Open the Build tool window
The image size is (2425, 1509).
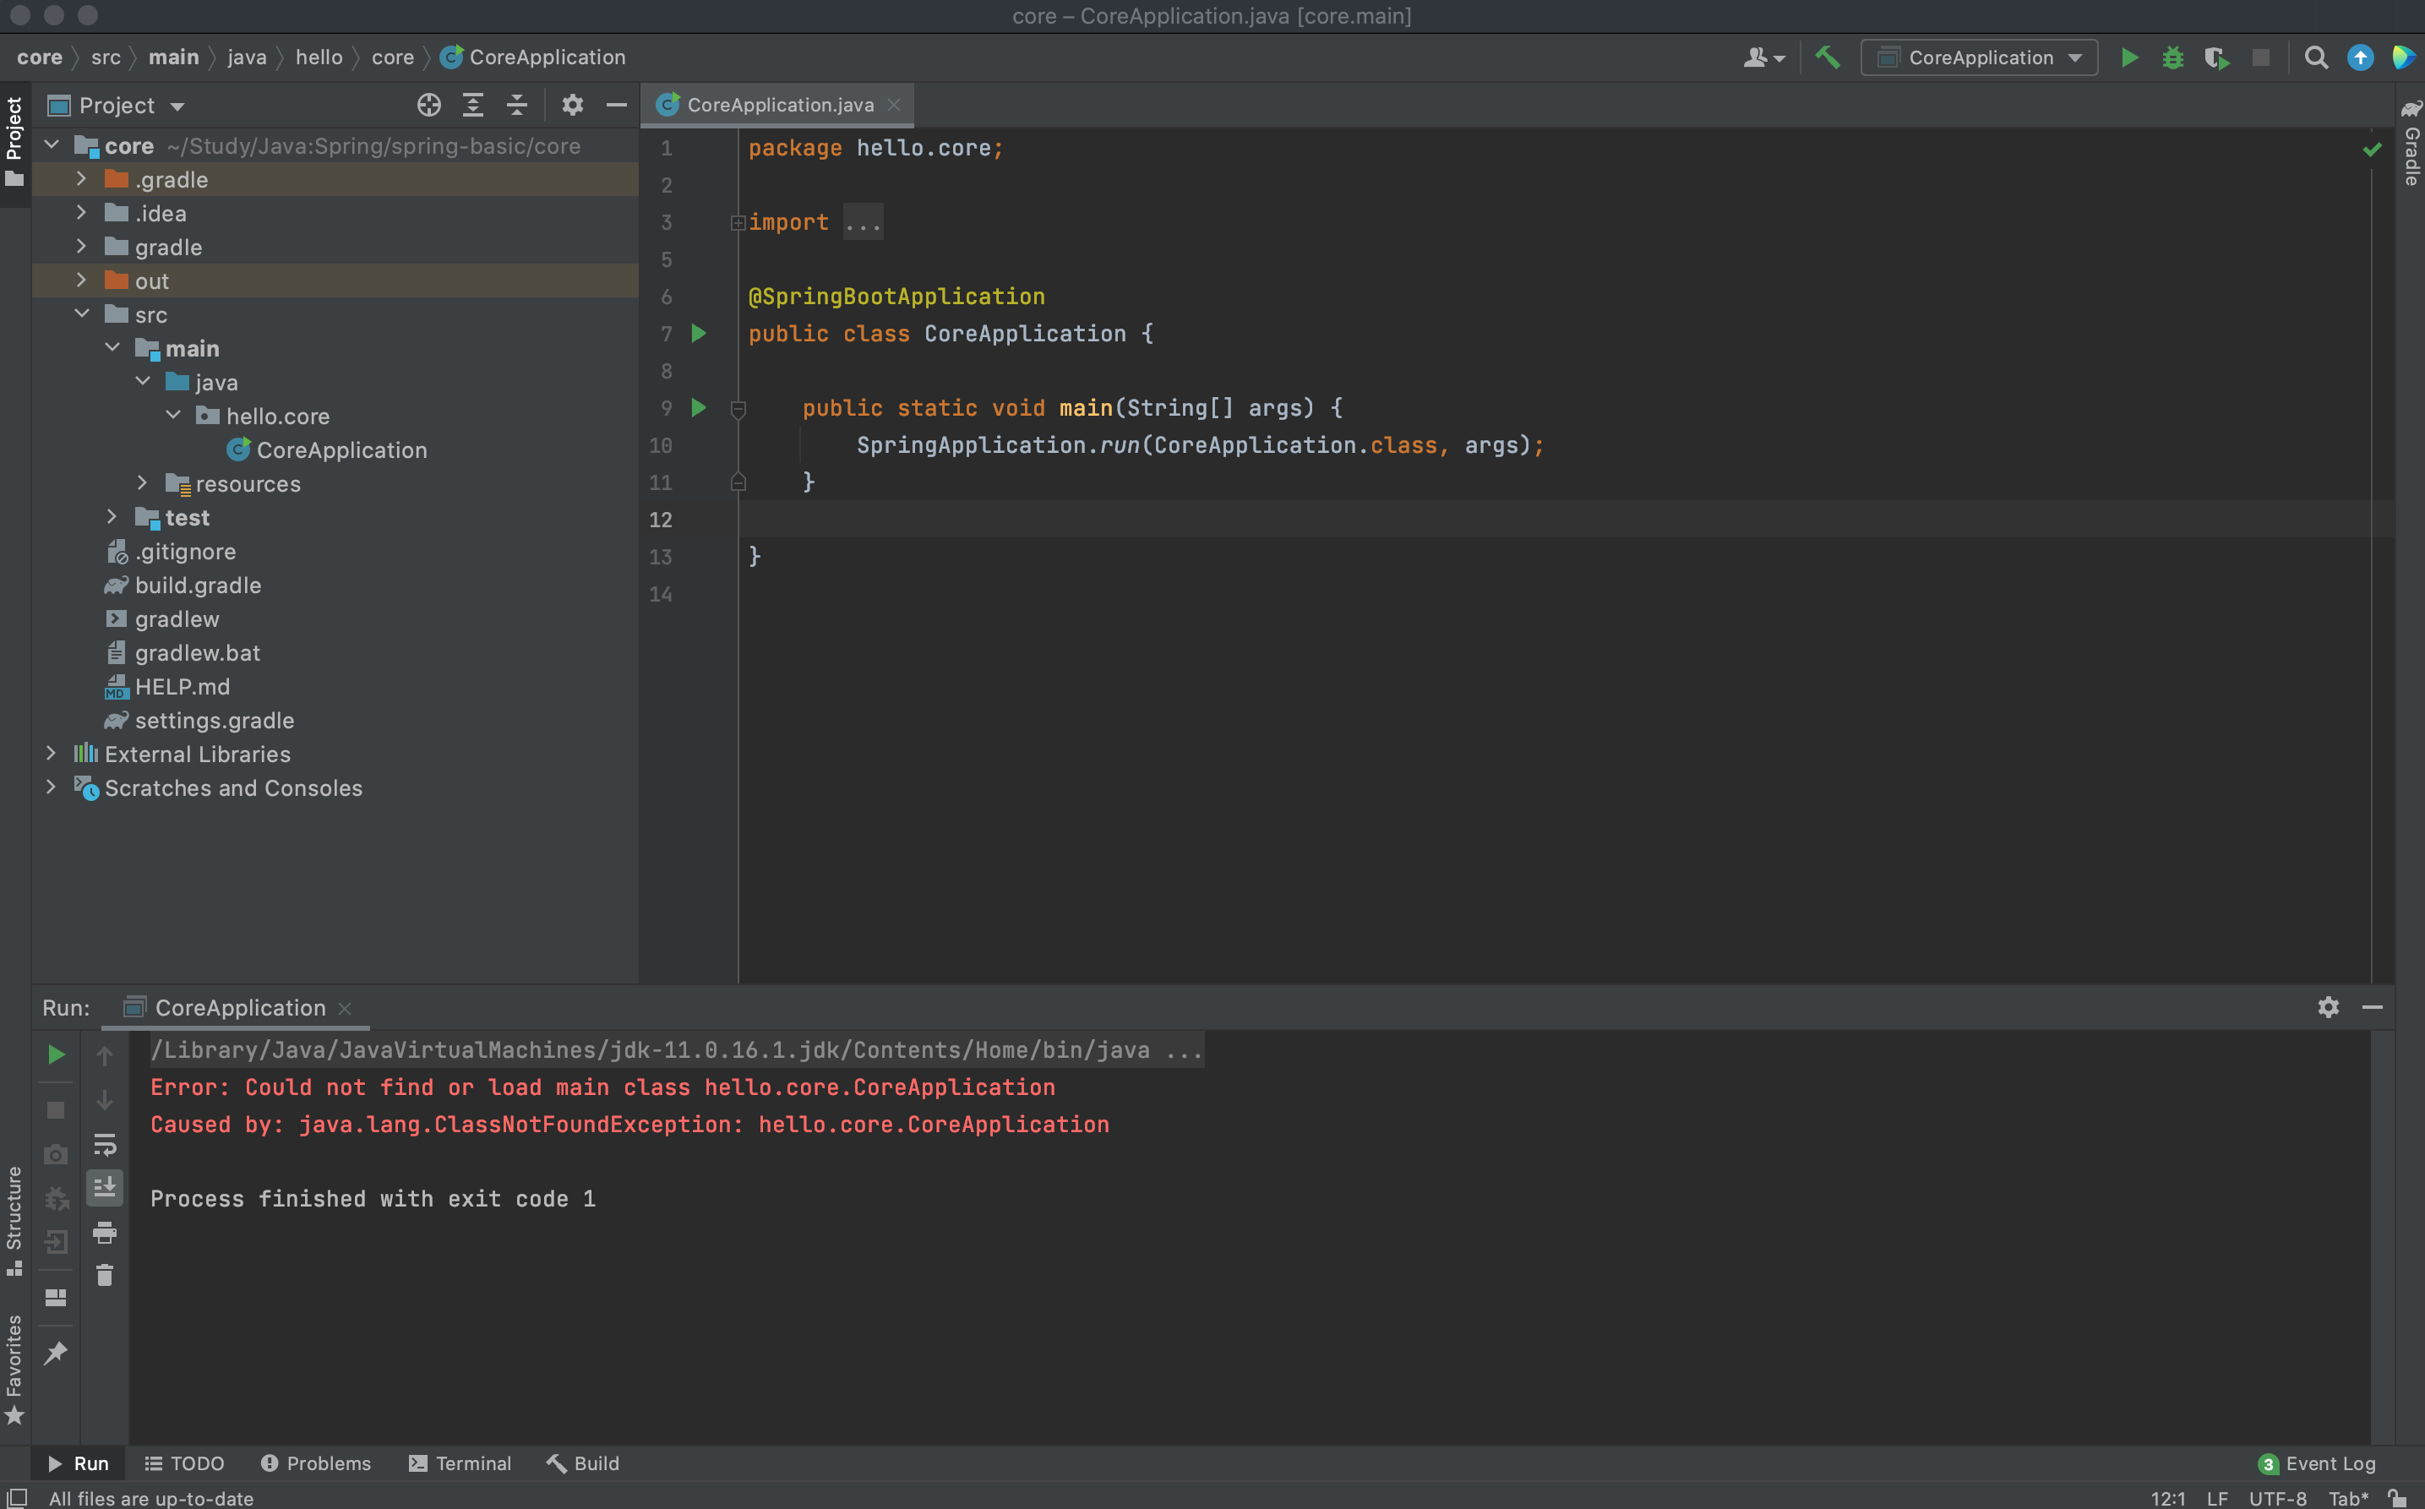[x=583, y=1463]
